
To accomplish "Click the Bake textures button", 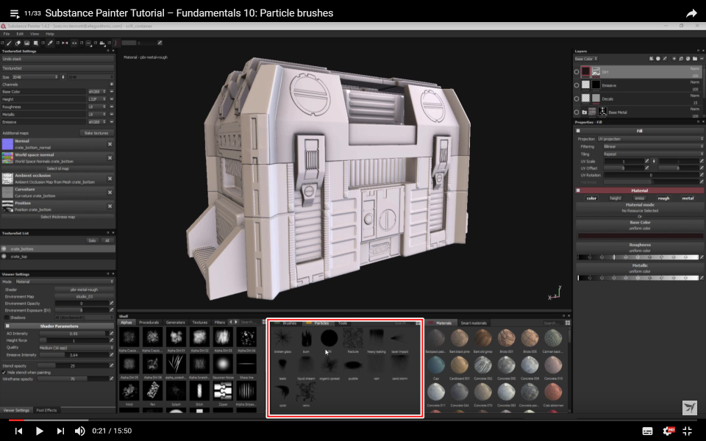I will [x=96, y=133].
